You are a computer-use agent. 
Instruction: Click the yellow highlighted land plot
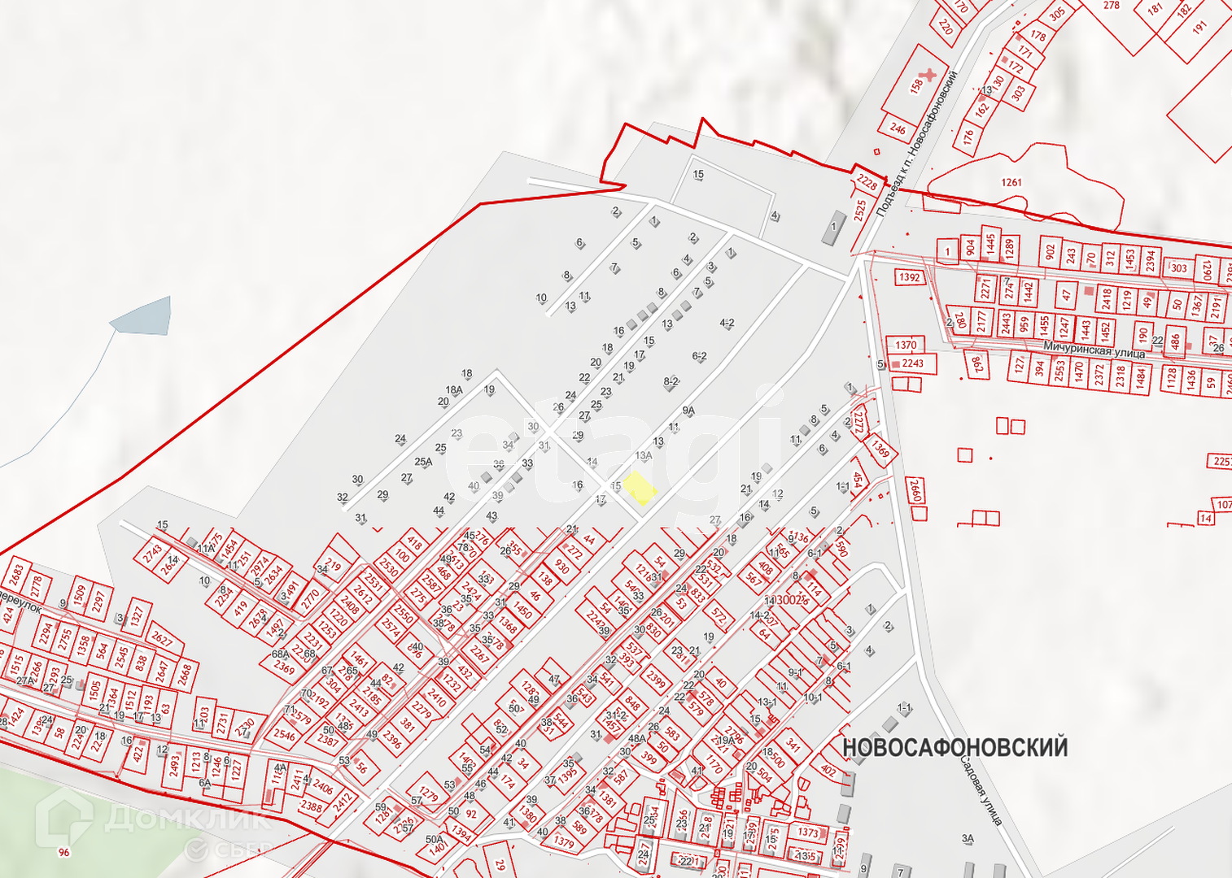click(640, 488)
